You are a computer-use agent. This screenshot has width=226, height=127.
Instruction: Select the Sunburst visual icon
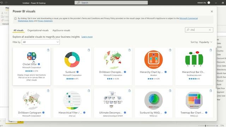(72, 60)
